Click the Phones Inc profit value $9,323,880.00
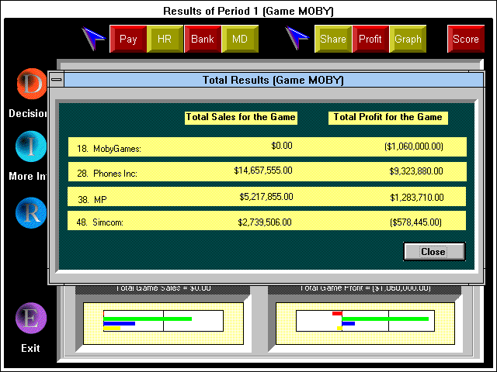This screenshot has height=372, width=497. (416, 171)
